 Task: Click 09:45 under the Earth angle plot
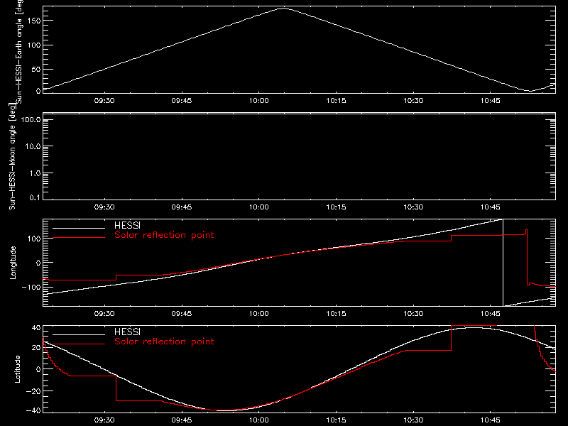pos(182,100)
